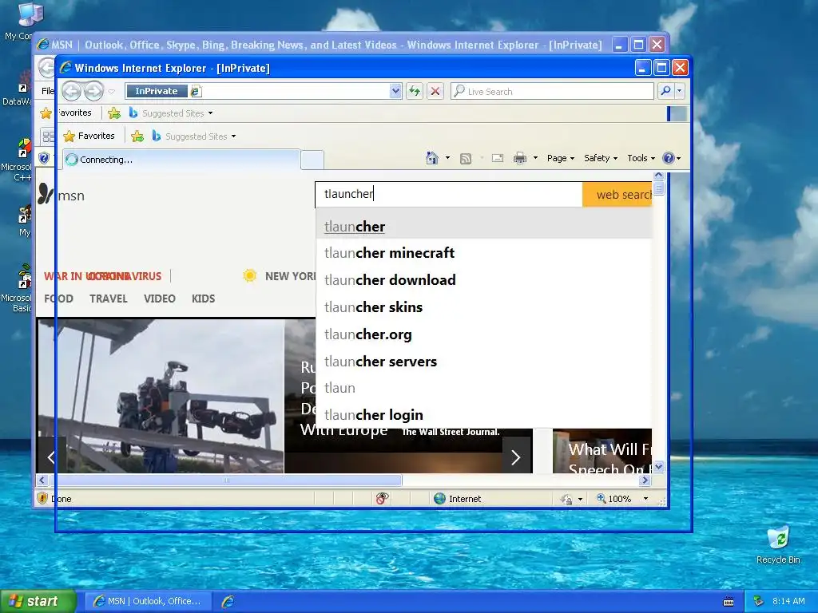Expand the address bar URL history dropdown
818x613 pixels.
[395, 91]
